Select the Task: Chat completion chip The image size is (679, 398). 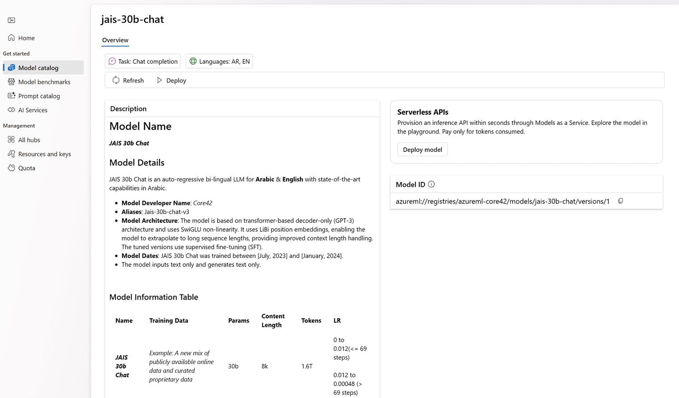[142, 61]
